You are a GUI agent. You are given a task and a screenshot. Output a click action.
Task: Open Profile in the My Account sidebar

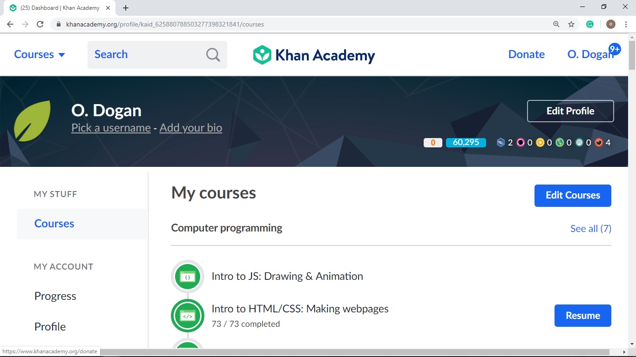(50, 327)
